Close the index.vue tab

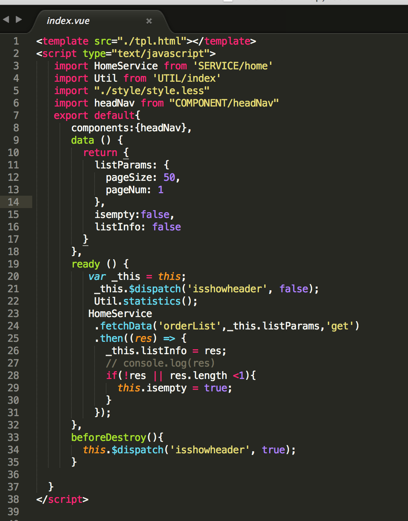click(149, 21)
